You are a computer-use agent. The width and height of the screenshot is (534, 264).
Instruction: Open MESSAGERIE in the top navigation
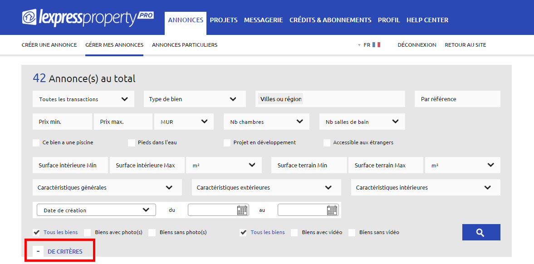click(264, 20)
